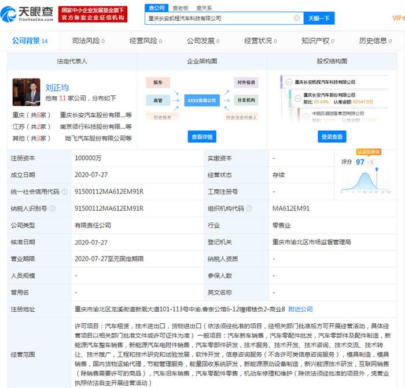Viewport: 405px width, 388px height.
Task: Click the 成立日期 value 2020-07-27
Action: tap(91, 175)
